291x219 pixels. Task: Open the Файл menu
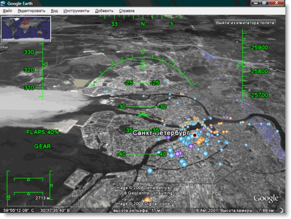[x=7, y=11]
